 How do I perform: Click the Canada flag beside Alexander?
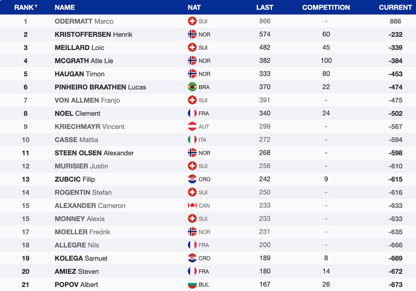192,206
